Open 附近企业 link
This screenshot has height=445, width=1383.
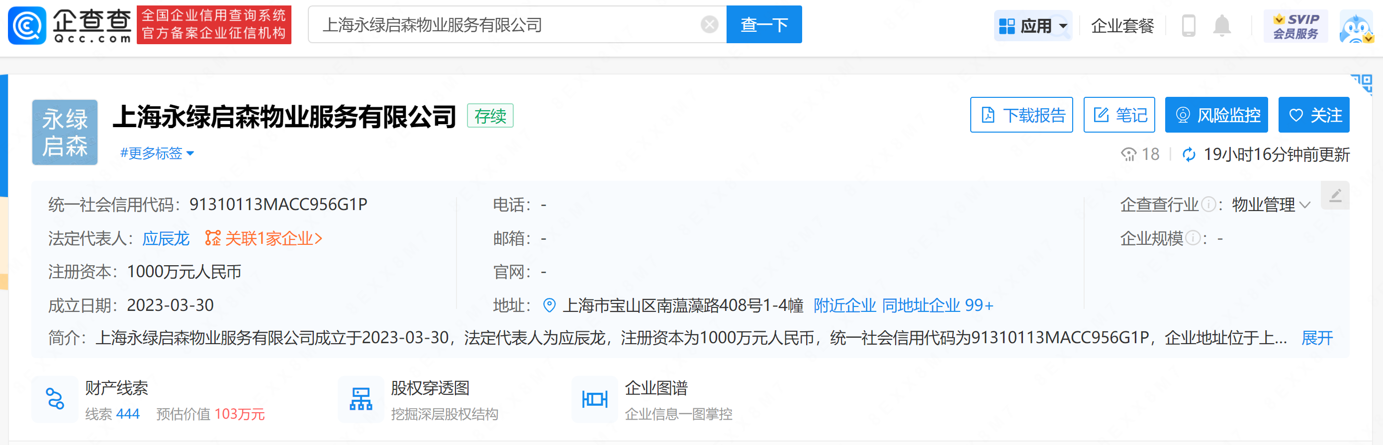(x=844, y=305)
